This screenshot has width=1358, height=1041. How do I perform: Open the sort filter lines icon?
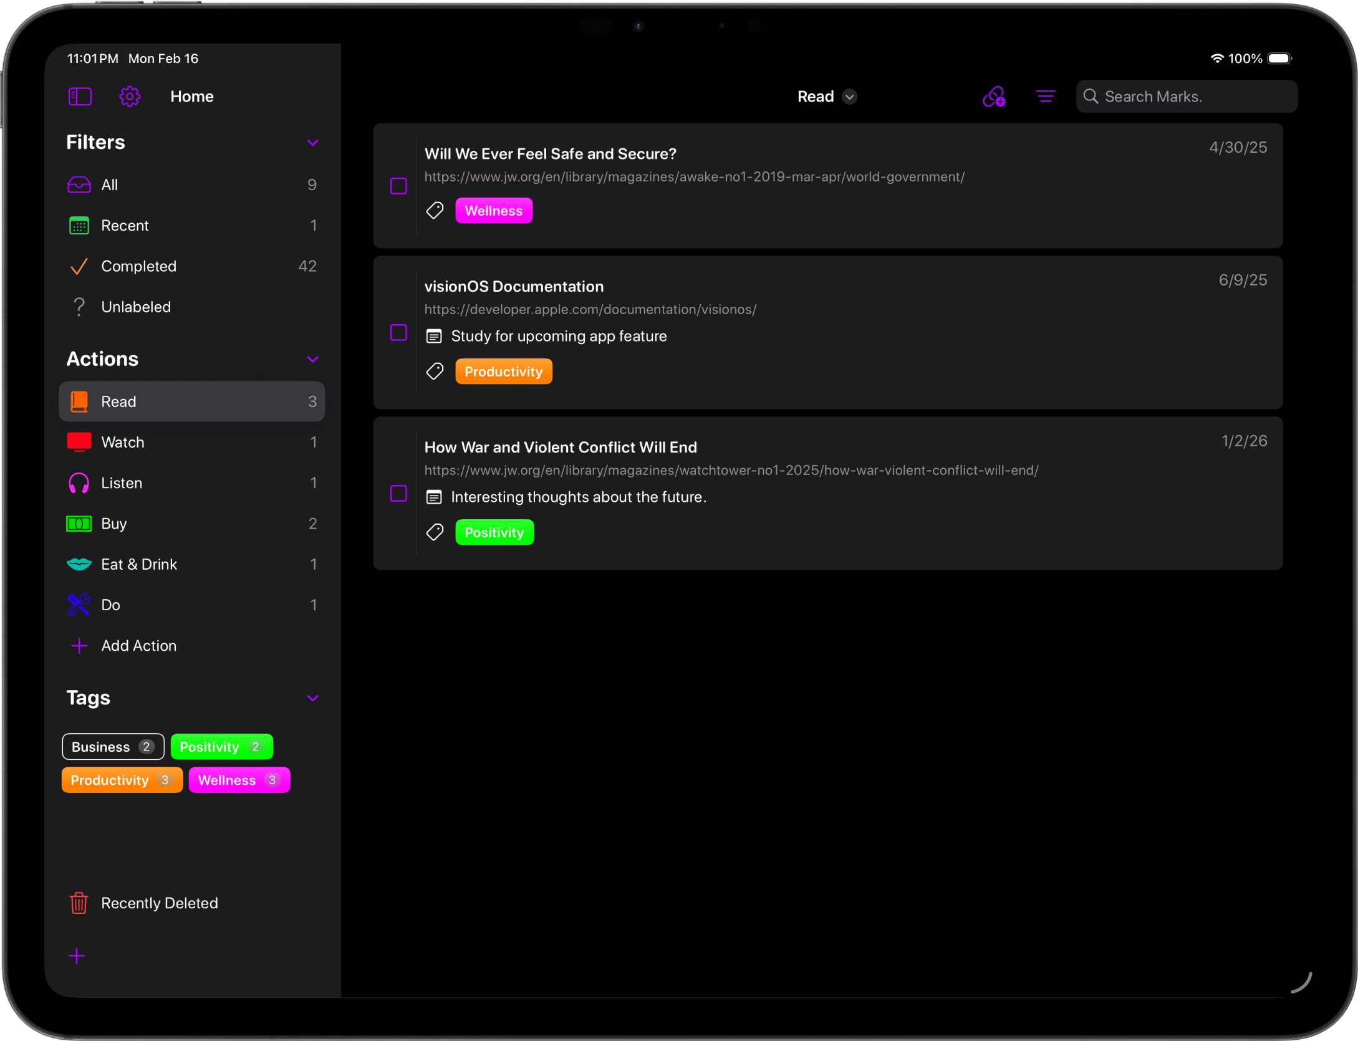(1046, 97)
